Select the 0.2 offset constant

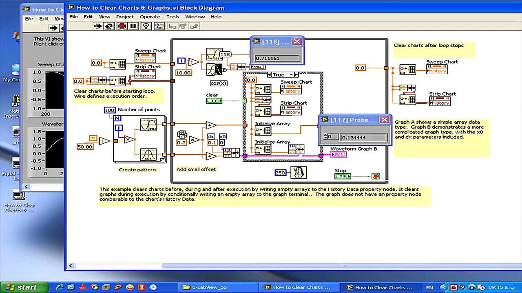click(181, 142)
